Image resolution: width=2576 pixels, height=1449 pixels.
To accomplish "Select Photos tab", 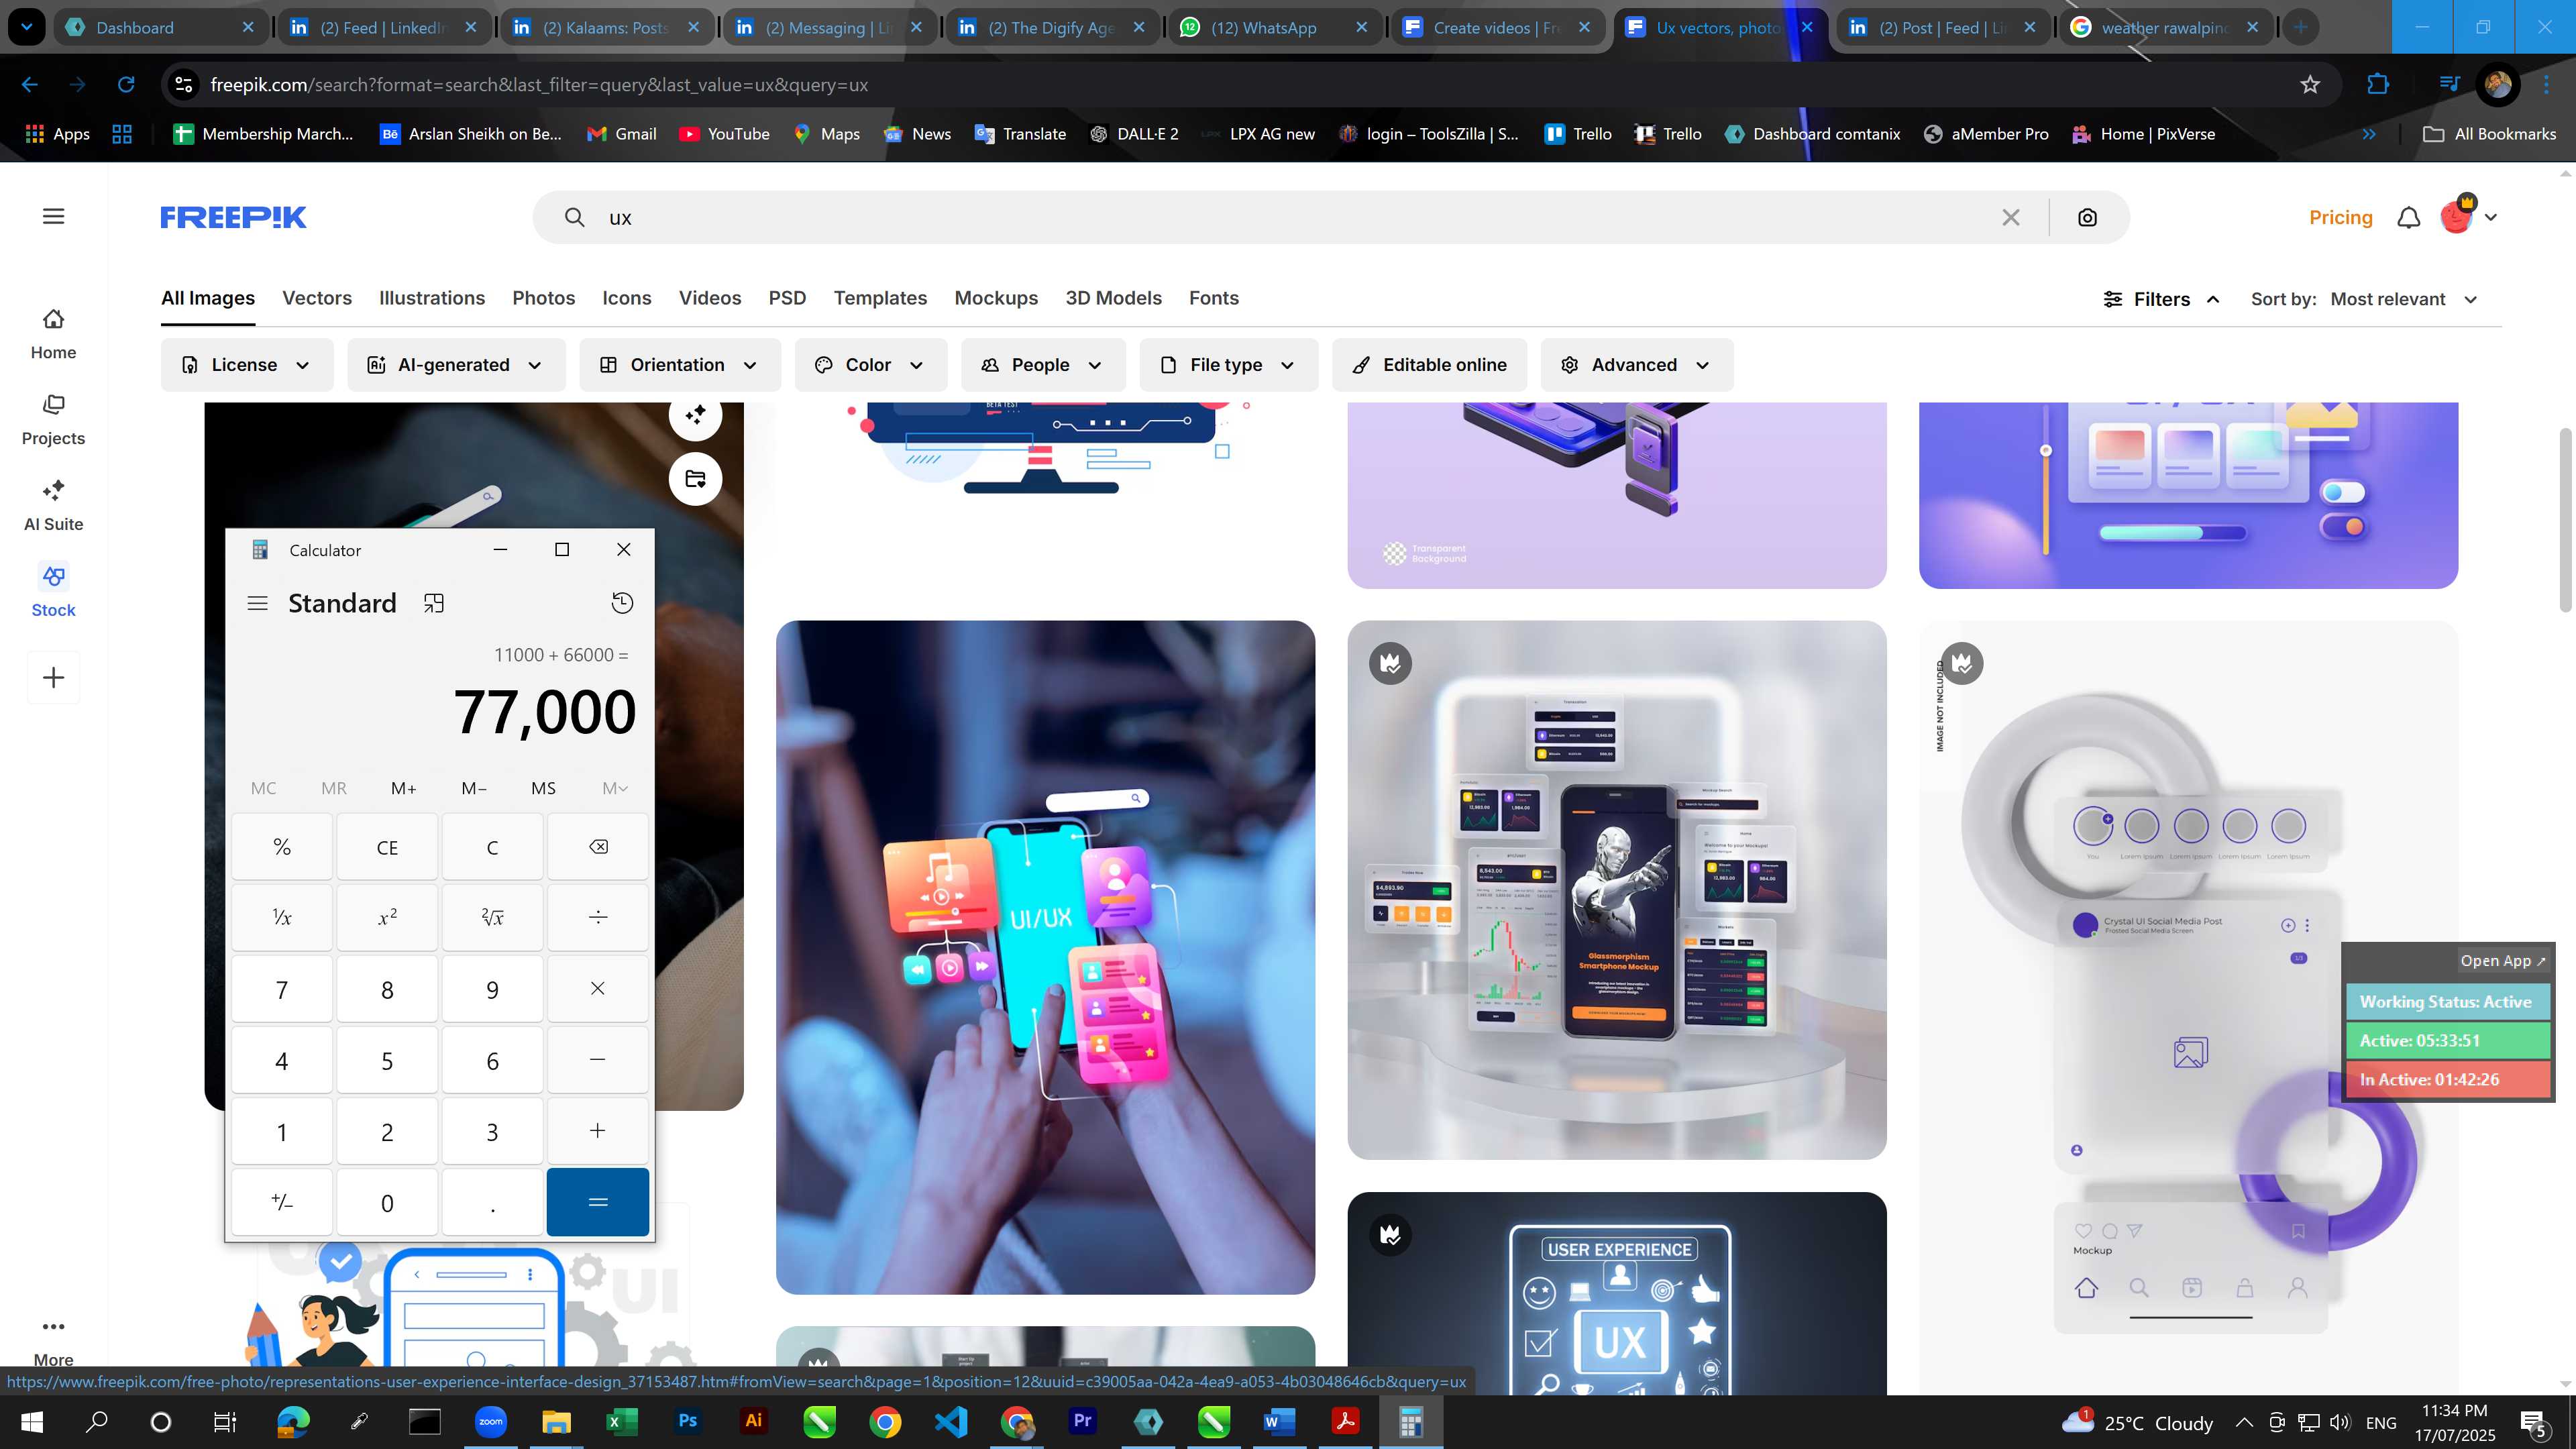I will 544,298.
